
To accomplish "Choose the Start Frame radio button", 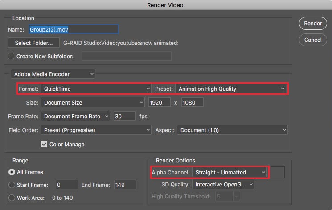I will coord(12,185).
